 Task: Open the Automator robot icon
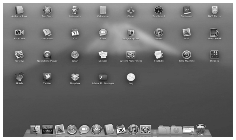point(75,10)
